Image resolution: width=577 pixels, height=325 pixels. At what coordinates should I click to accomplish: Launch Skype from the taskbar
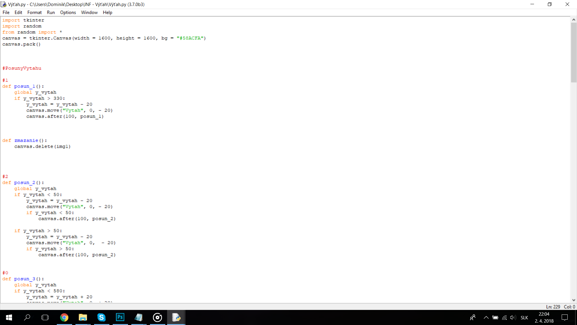(x=101, y=317)
